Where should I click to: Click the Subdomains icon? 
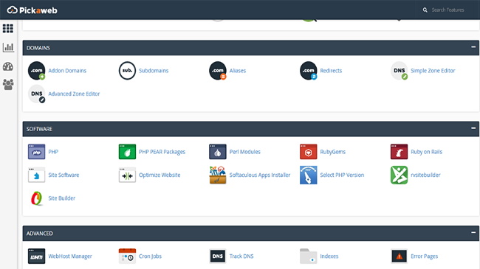click(x=127, y=71)
